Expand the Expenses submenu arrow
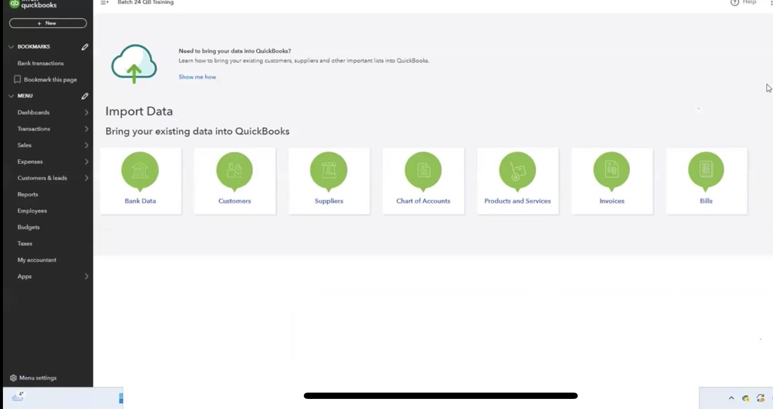The height and width of the screenshot is (409, 773). coord(86,162)
